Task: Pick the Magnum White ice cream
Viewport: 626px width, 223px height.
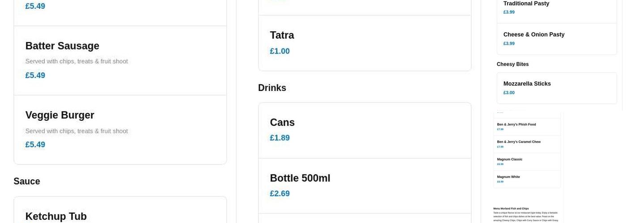Action: coord(508,177)
